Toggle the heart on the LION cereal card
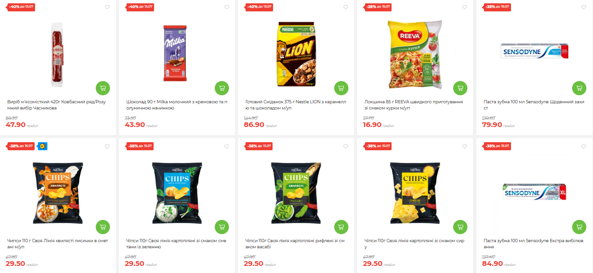593x273 pixels. [345, 7]
